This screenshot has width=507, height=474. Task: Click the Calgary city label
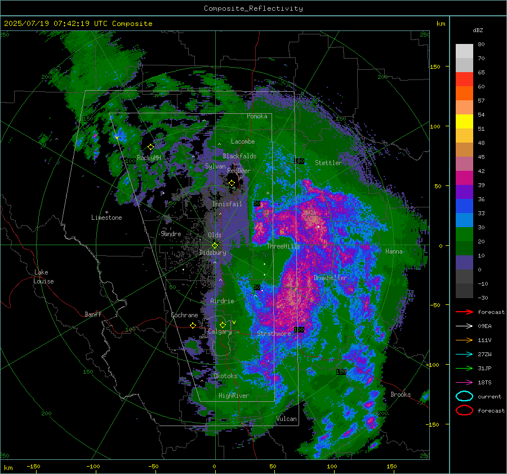tap(220, 331)
